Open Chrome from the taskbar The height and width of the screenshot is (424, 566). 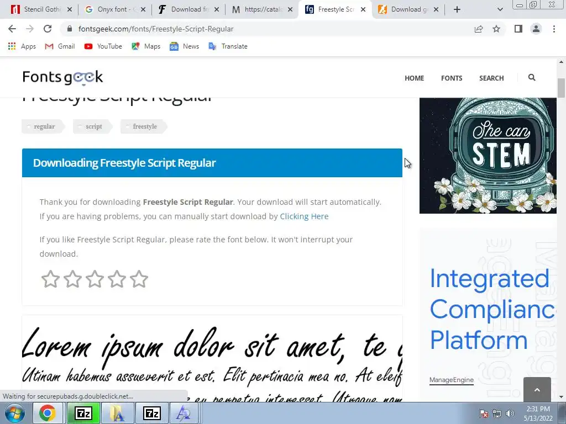[48, 413]
